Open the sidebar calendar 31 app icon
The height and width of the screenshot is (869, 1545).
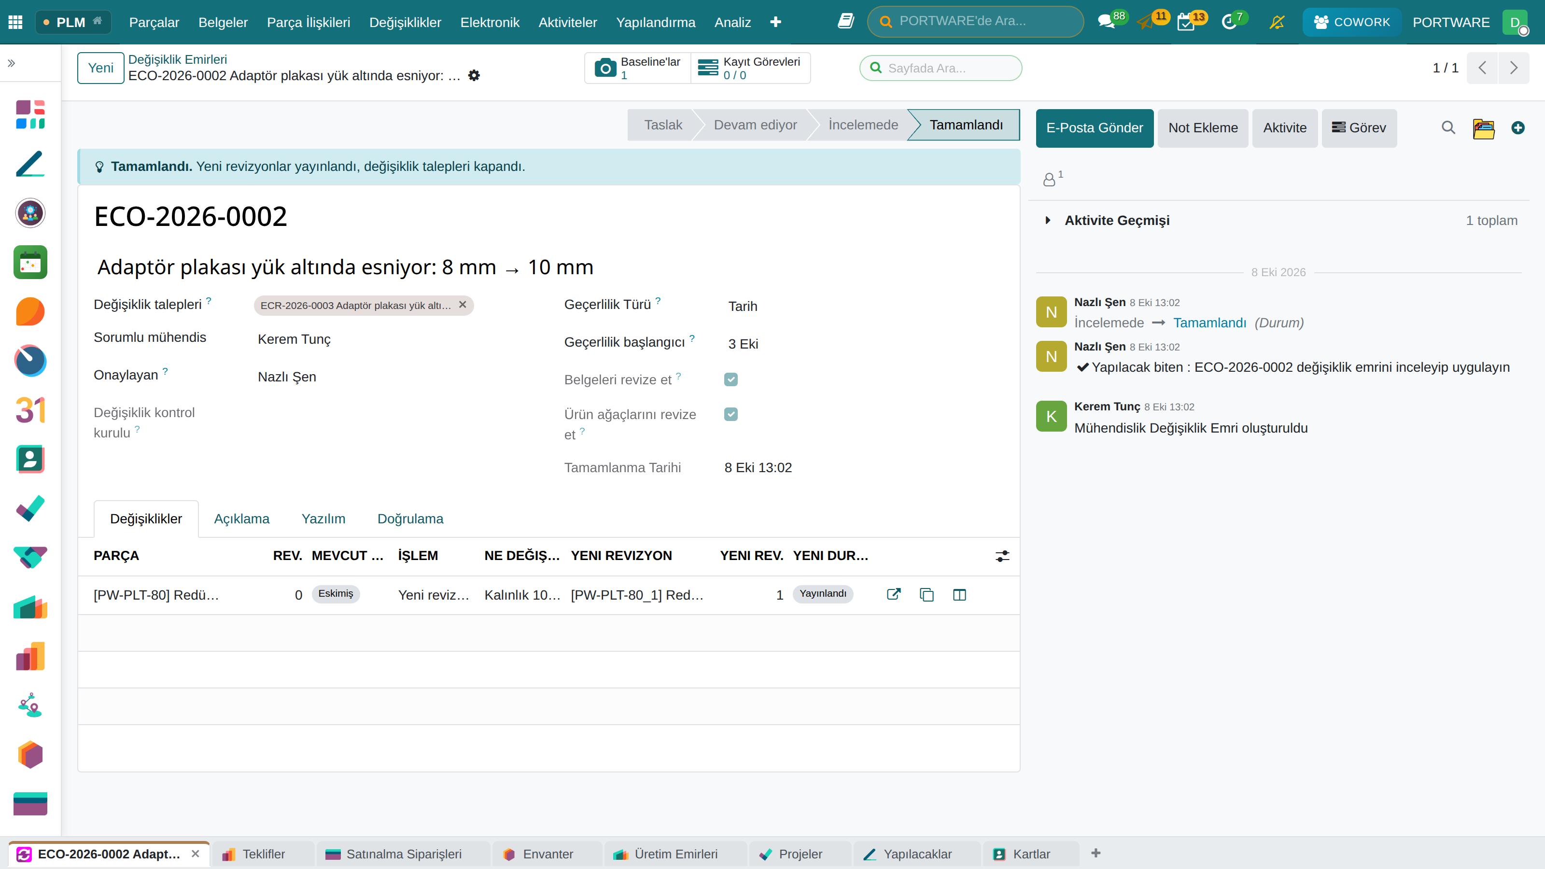[30, 410]
